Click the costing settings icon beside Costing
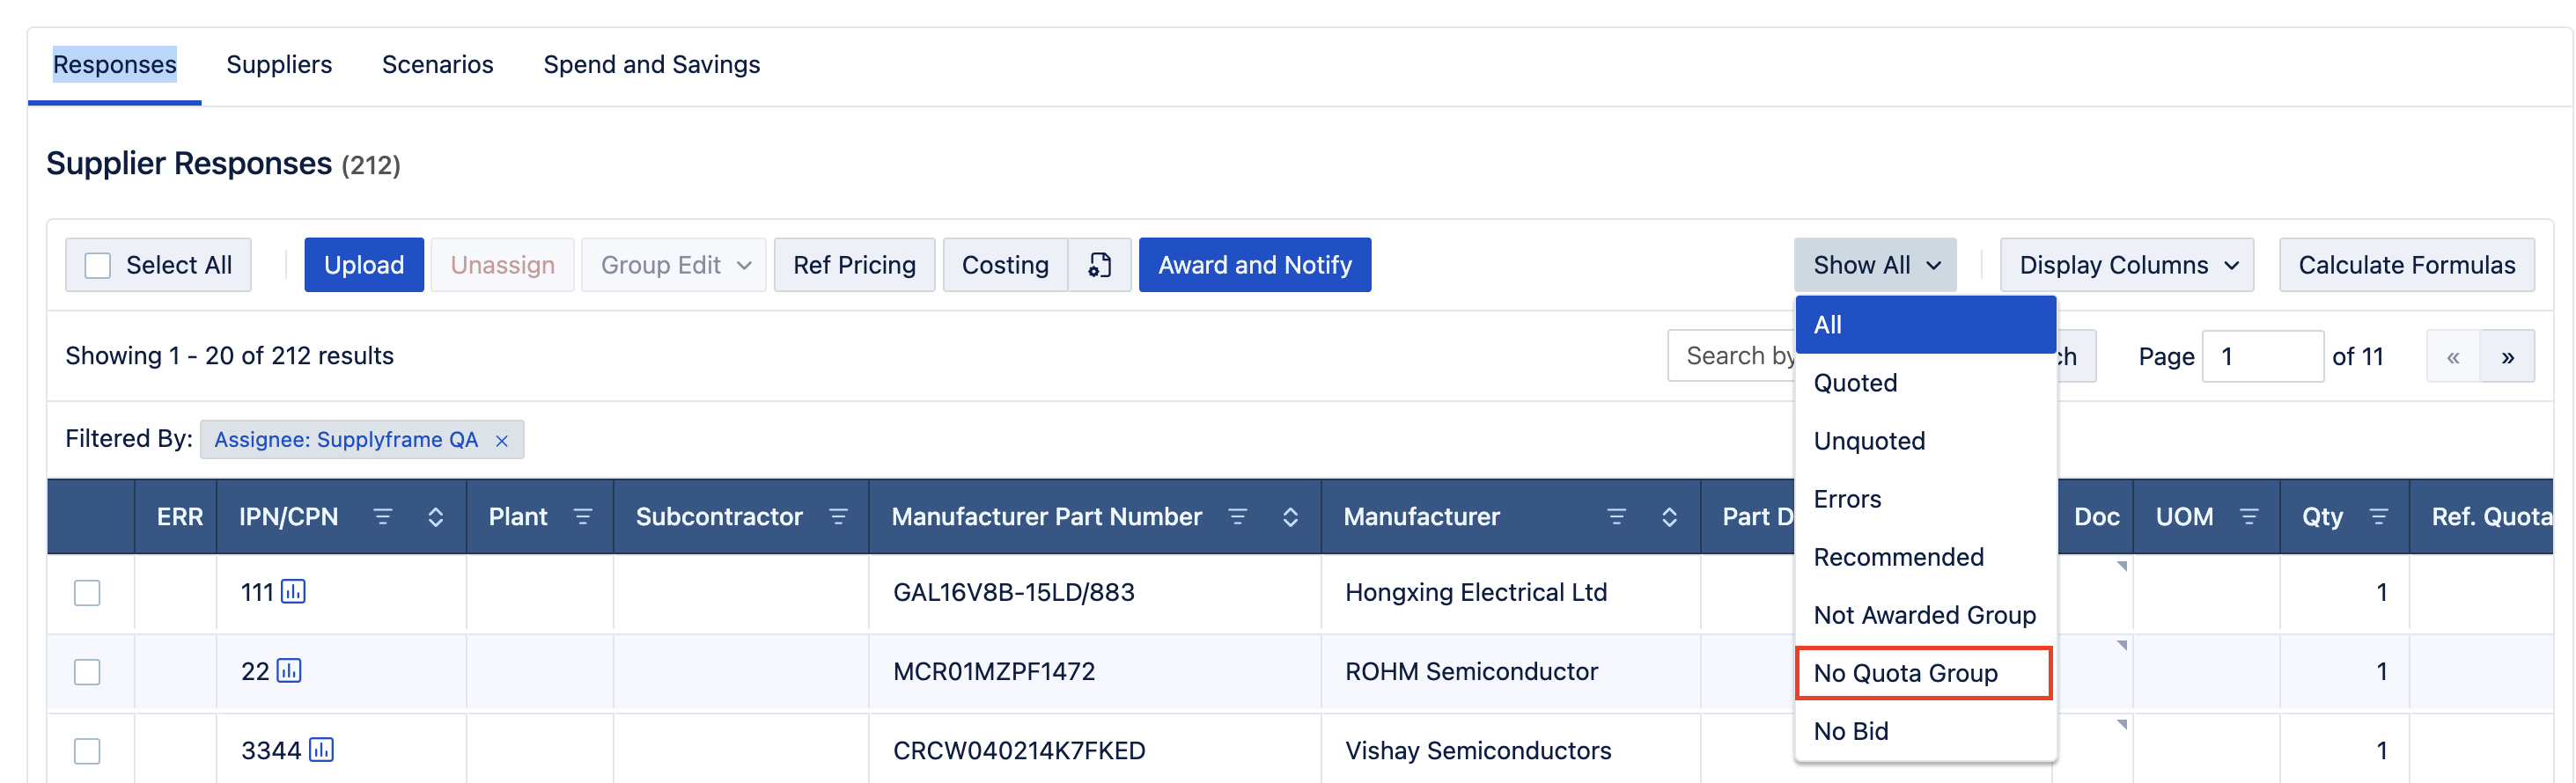The width and height of the screenshot is (2576, 783). click(x=1099, y=266)
